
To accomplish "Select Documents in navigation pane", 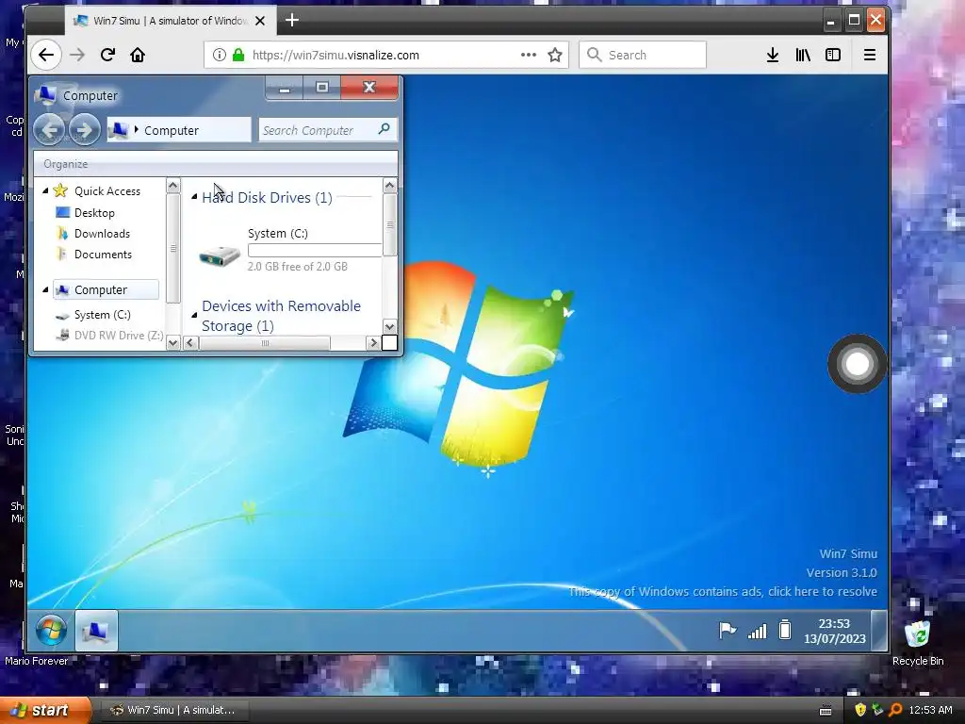I will coord(103,255).
